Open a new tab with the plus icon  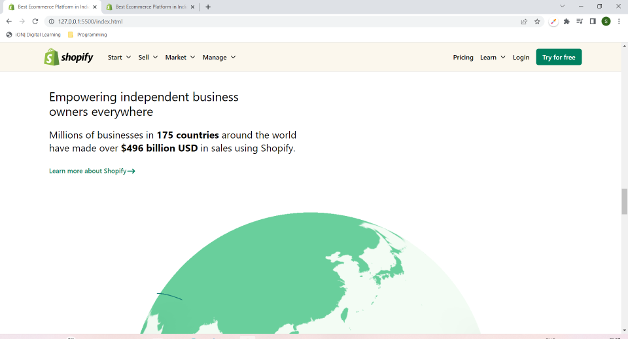click(x=208, y=7)
